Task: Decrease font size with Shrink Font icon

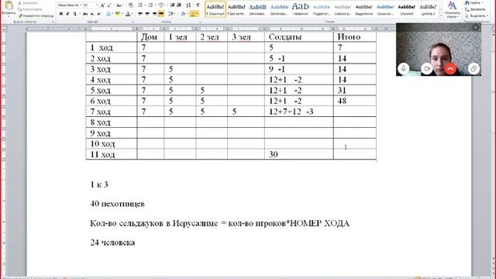Action: 109,5
